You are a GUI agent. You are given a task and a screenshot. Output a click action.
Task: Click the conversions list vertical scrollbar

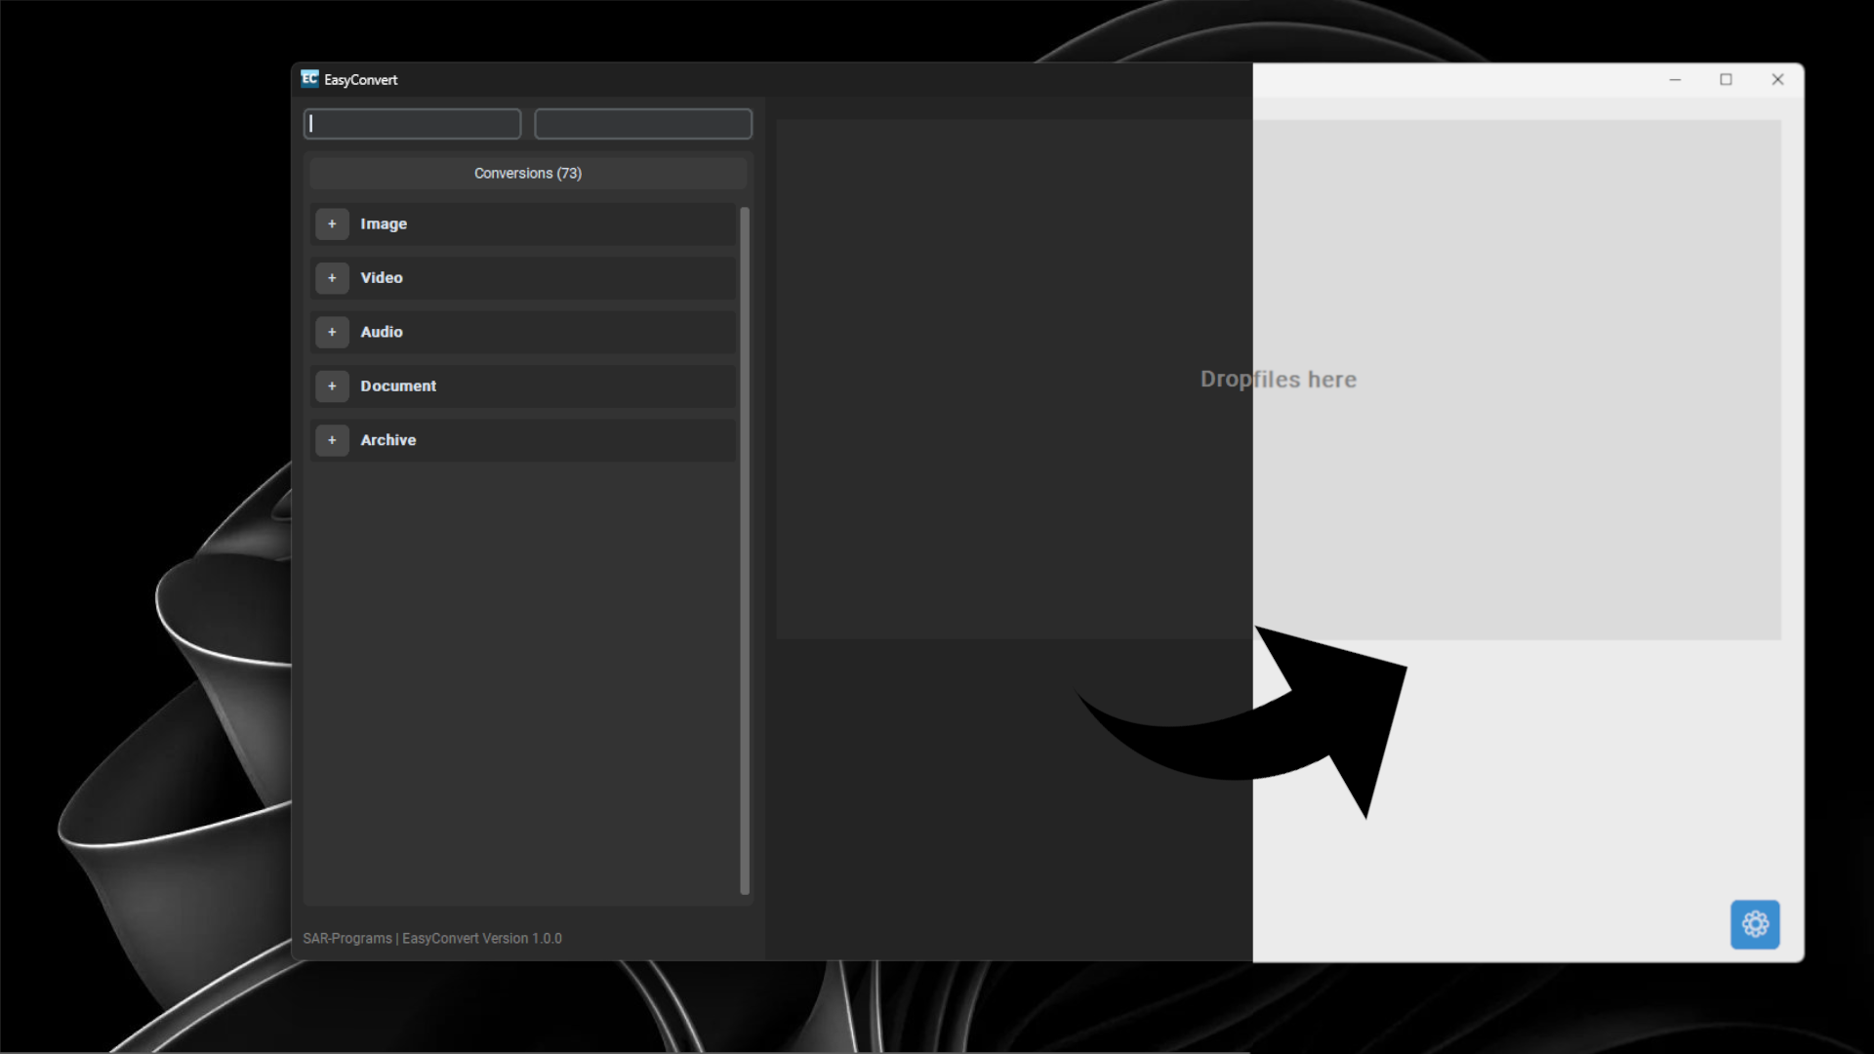tap(745, 550)
